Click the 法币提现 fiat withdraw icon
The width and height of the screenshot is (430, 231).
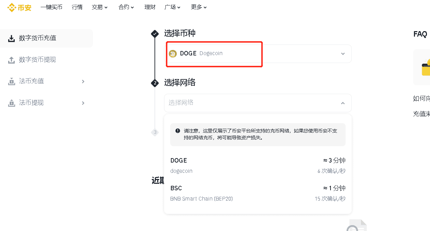10,103
